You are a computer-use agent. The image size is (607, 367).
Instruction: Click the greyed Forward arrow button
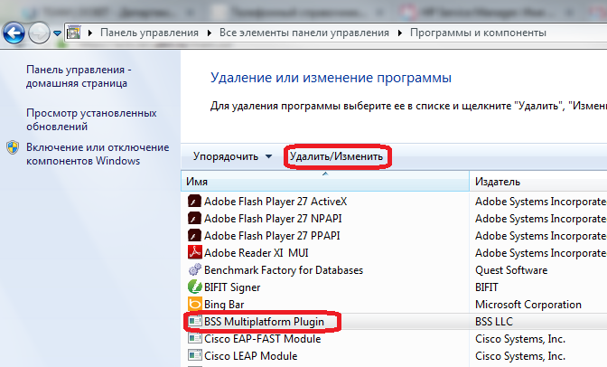(39, 33)
